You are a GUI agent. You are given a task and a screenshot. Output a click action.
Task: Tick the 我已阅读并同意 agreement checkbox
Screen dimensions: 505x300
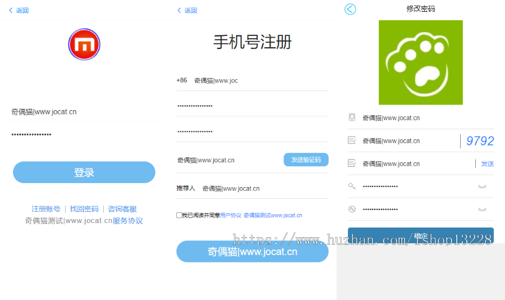(179, 215)
